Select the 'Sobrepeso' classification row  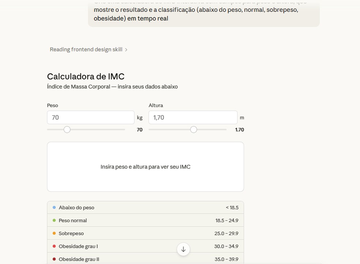145,233
